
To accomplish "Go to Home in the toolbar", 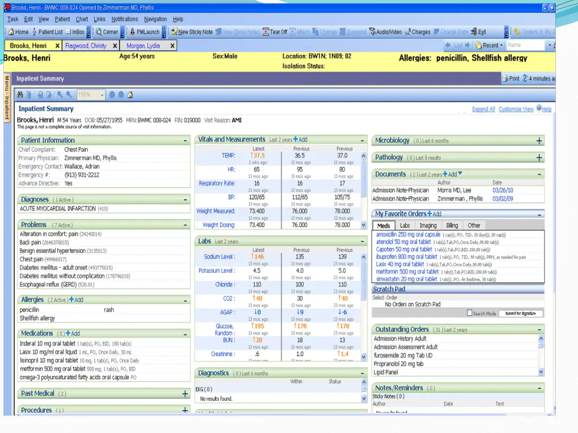I will pyautogui.click(x=19, y=32).
